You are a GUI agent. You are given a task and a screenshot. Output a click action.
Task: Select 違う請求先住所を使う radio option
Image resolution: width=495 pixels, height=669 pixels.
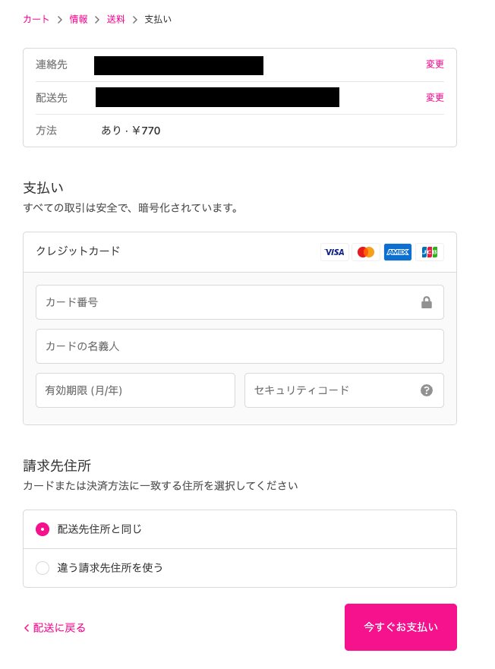tap(43, 568)
